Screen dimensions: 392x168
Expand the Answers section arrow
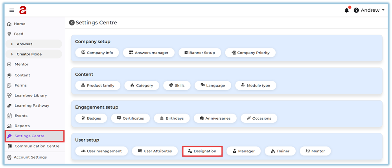[12, 44]
